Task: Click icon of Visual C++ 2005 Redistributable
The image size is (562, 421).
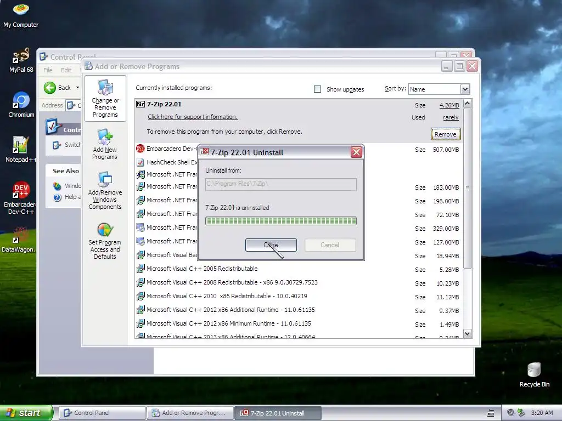Action: click(x=140, y=269)
